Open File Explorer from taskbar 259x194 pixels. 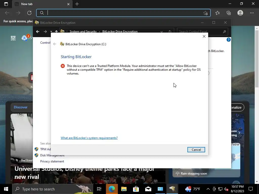coord(124,189)
